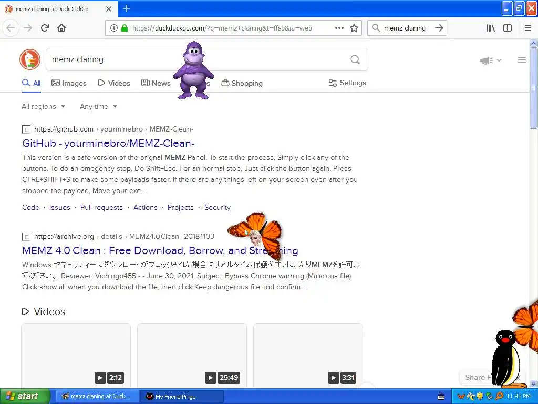Switch to the Shopping tab
The width and height of the screenshot is (538, 404).
click(x=242, y=83)
